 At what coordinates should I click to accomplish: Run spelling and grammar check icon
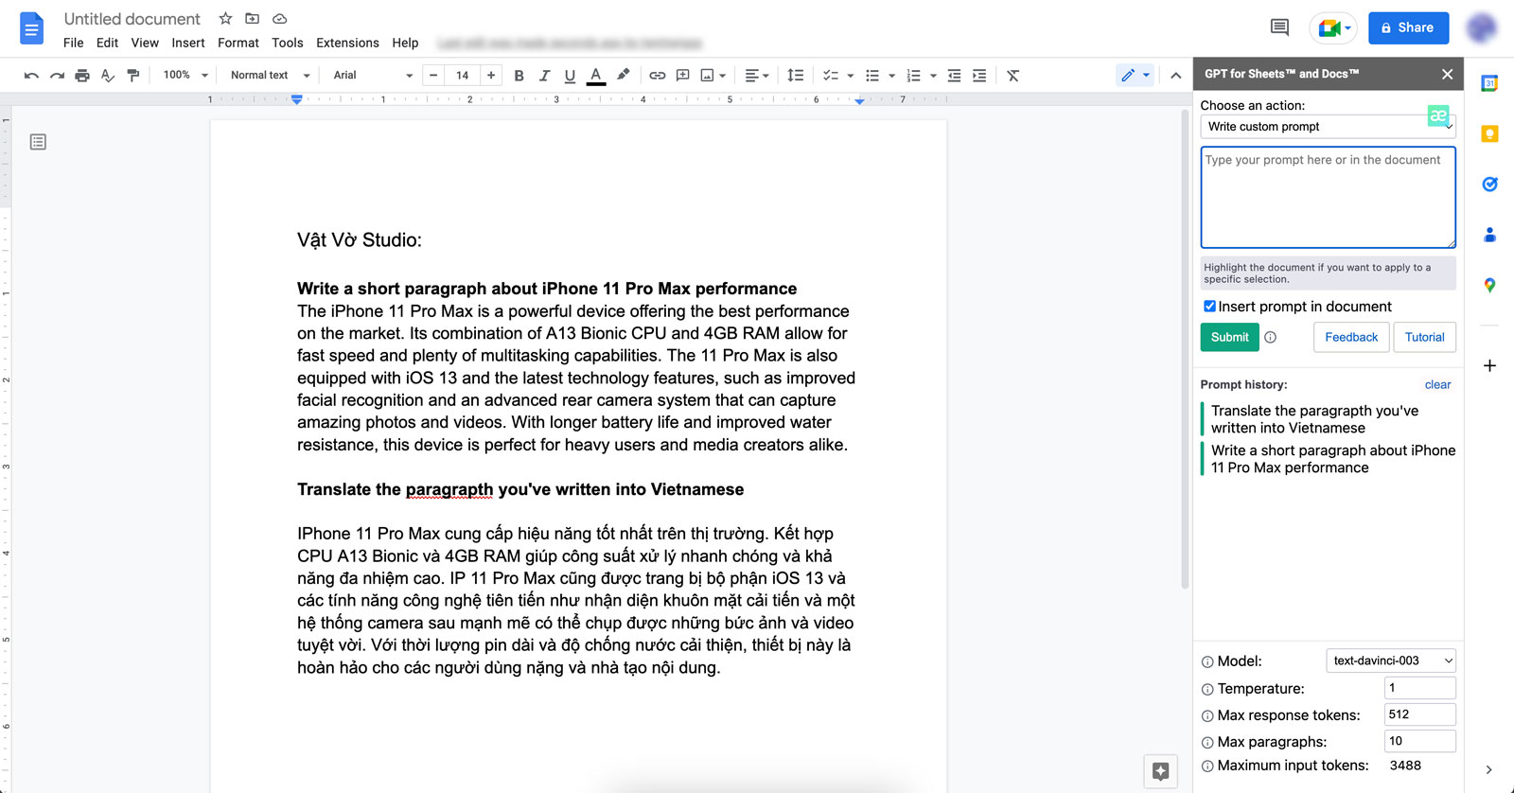pyautogui.click(x=108, y=76)
